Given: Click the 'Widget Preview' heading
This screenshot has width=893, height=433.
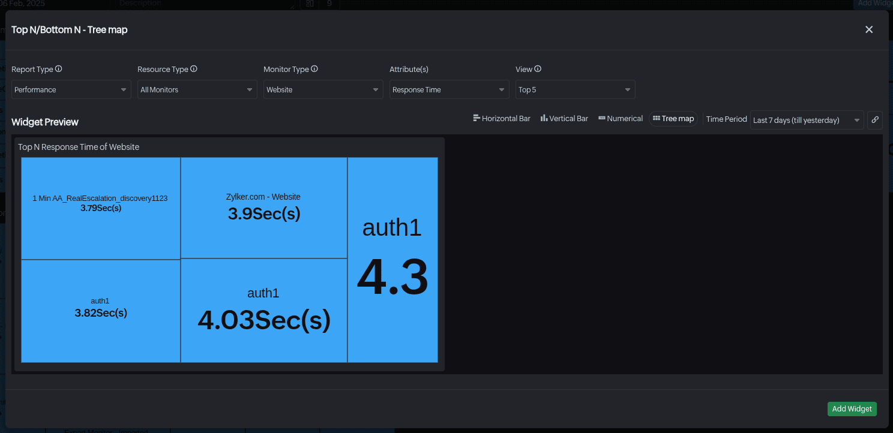Looking at the screenshot, I should tap(45, 122).
